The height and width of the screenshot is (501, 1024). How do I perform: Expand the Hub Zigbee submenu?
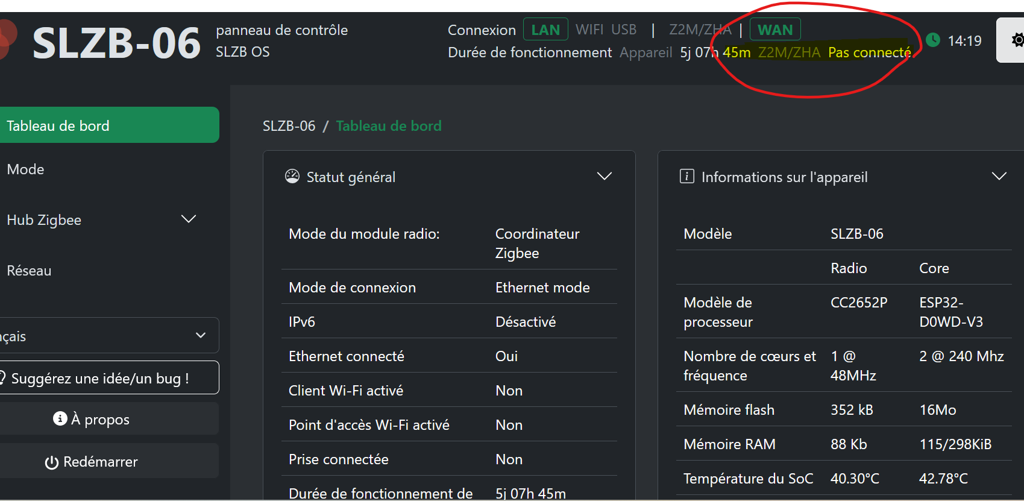[189, 219]
